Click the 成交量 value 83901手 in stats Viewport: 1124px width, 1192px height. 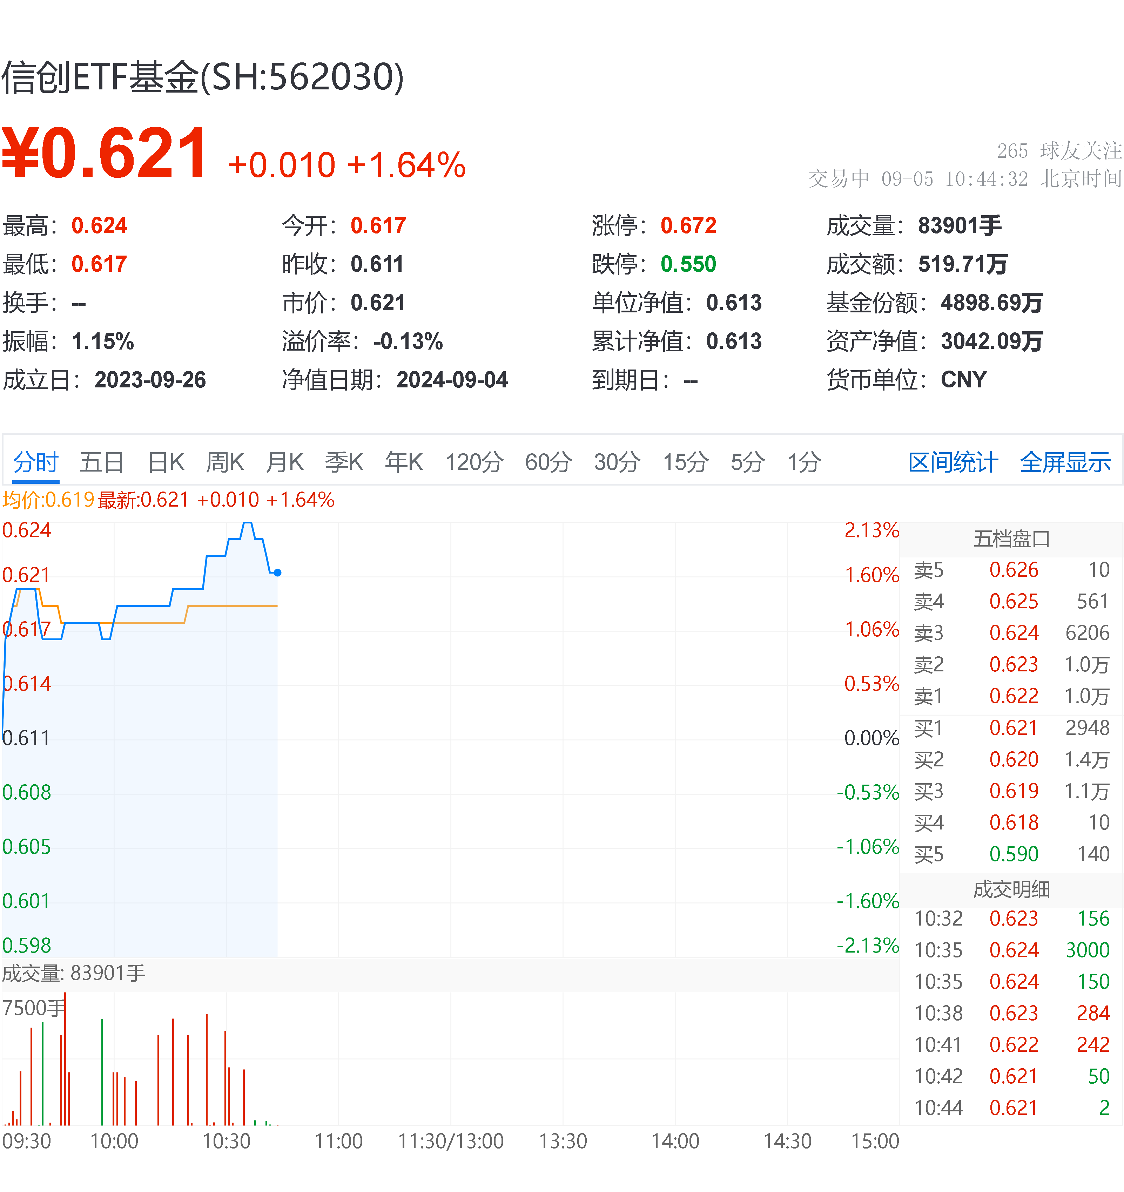[960, 226]
